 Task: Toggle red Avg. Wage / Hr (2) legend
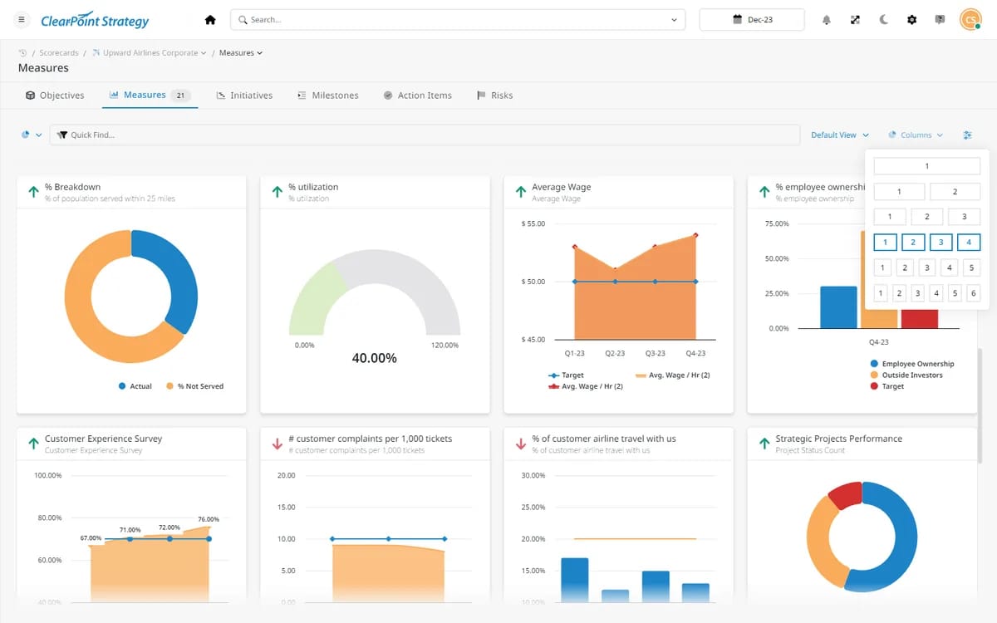point(585,386)
